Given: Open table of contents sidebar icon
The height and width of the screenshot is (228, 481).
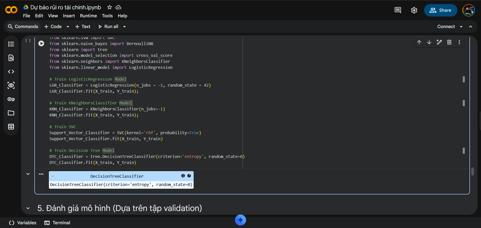Looking at the screenshot, I should pos(11,44).
